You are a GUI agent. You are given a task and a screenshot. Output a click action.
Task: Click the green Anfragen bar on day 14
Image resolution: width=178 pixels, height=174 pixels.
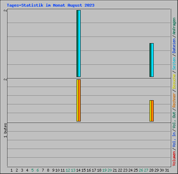pyautogui.click(x=77, y=43)
